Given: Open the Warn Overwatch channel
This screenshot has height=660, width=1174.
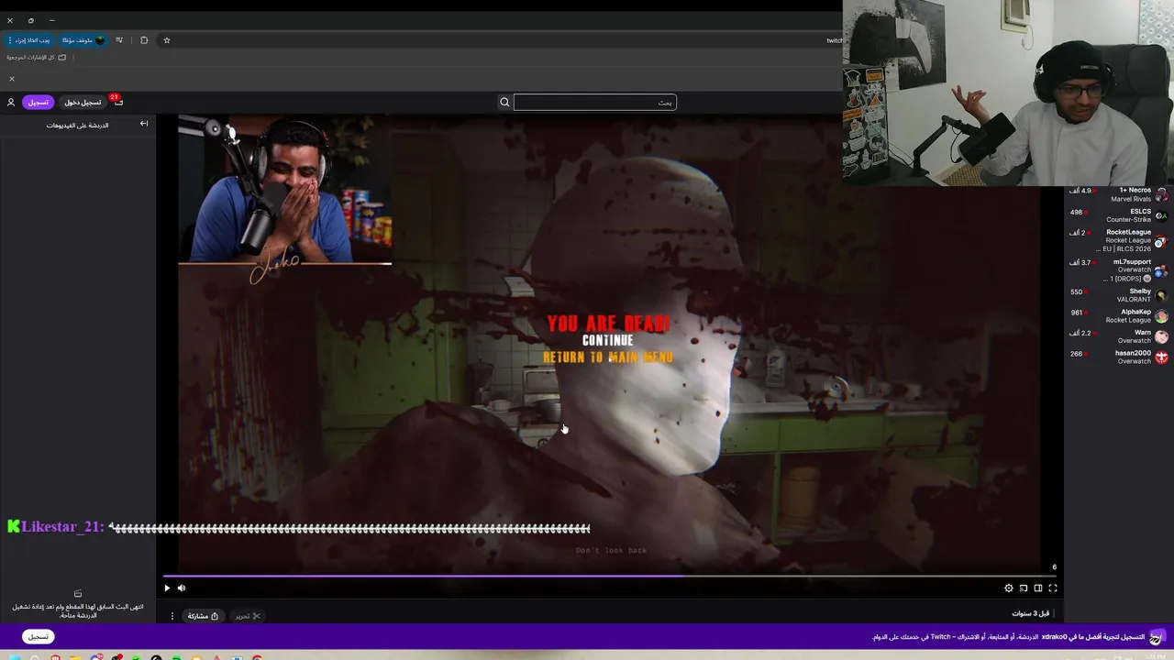Looking at the screenshot, I should point(1117,336).
